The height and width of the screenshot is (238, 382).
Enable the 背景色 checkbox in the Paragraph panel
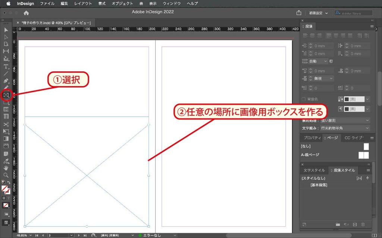click(303, 99)
